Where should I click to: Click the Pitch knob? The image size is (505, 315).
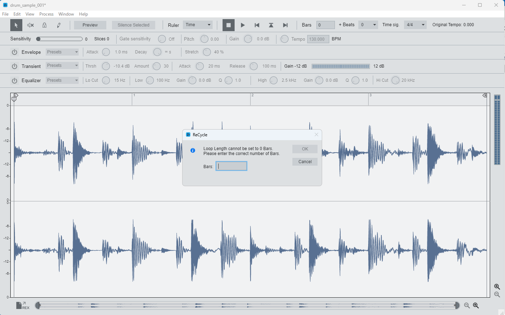click(204, 39)
